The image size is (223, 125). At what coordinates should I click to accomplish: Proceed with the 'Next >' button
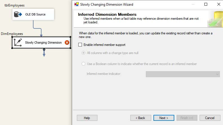click(164, 118)
